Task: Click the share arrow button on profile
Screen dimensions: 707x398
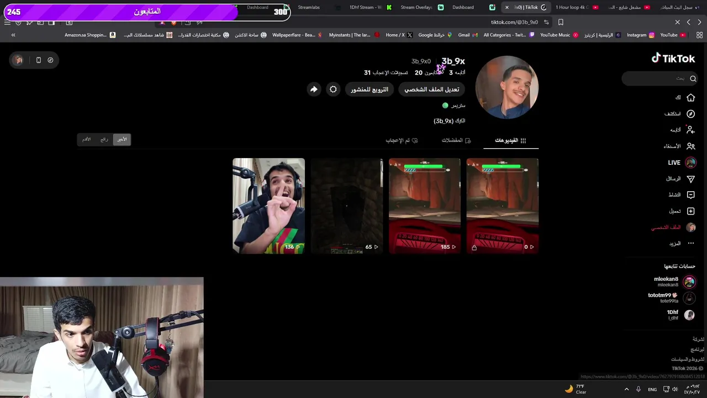Action: pos(314,90)
